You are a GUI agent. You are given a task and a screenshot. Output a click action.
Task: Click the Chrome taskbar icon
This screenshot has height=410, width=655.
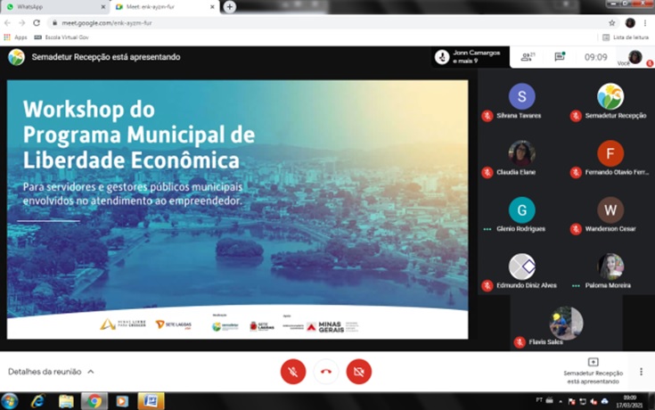[94, 401]
